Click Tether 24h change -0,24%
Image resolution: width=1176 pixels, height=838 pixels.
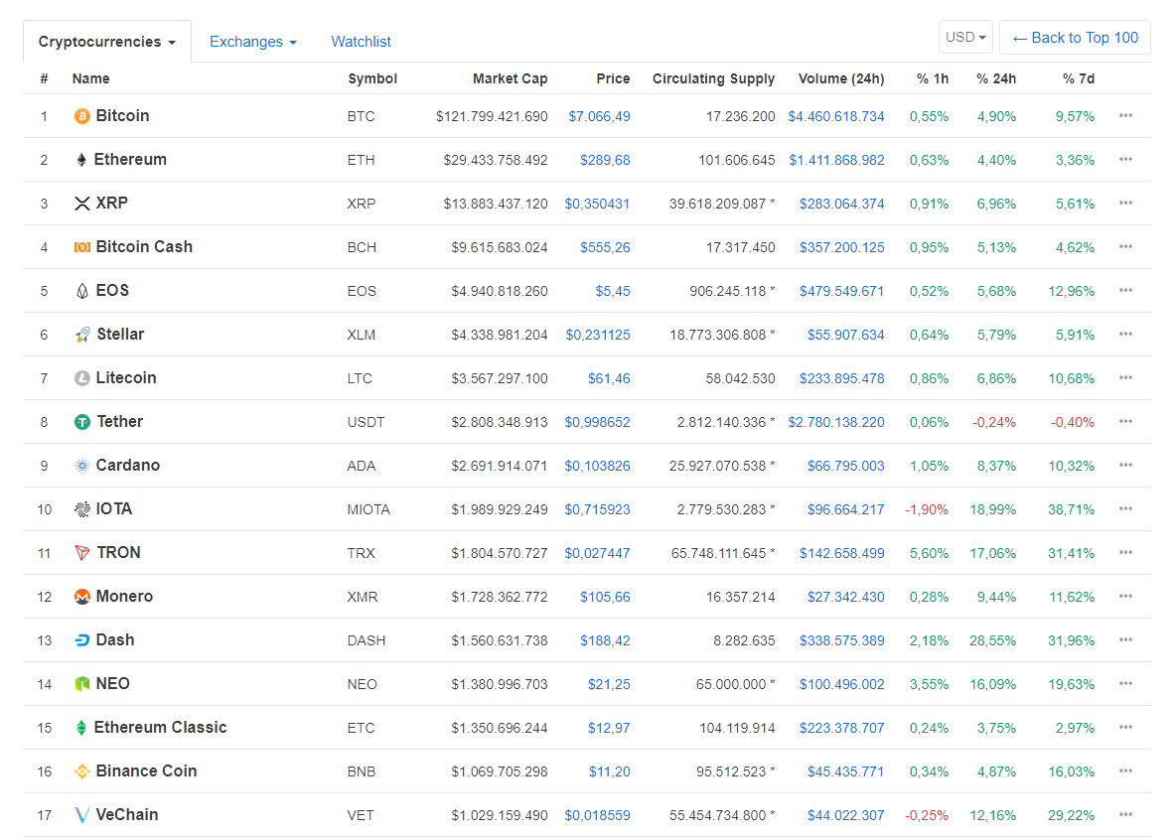[994, 423]
